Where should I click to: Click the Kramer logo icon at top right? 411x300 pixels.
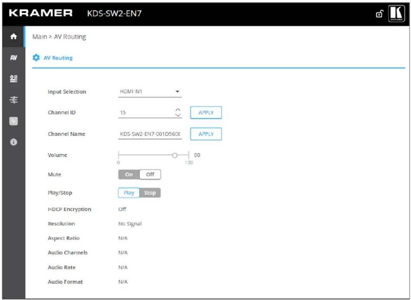click(x=397, y=13)
